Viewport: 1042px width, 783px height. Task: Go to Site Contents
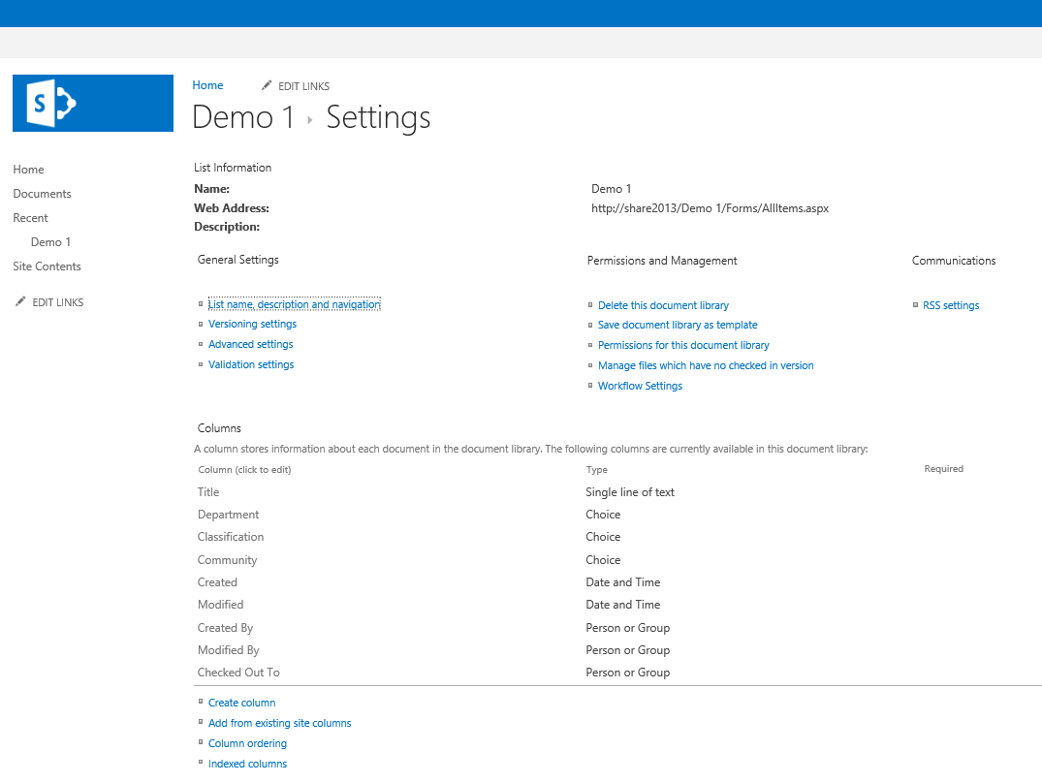point(46,266)
